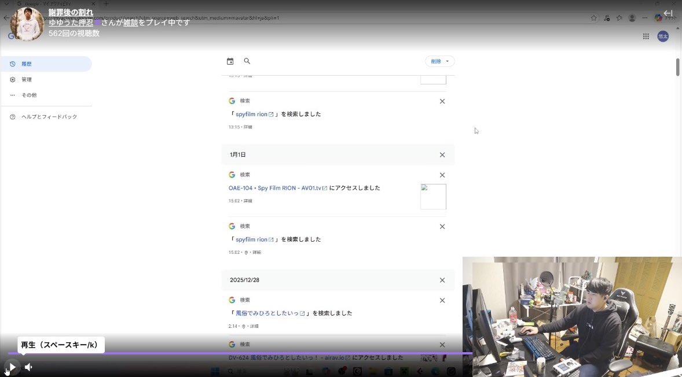Viewport: 682px width, 377px height.
Task: Open the DV-624 airav.io link
Action: click(x=289, y=357)
